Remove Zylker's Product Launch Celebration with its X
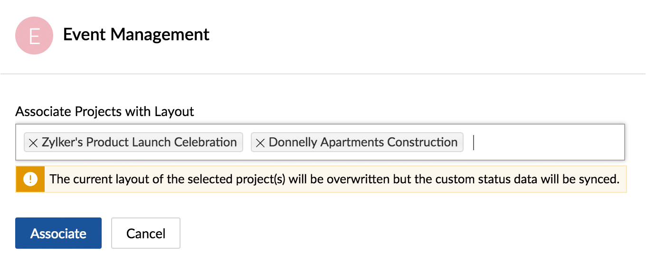 33,143
